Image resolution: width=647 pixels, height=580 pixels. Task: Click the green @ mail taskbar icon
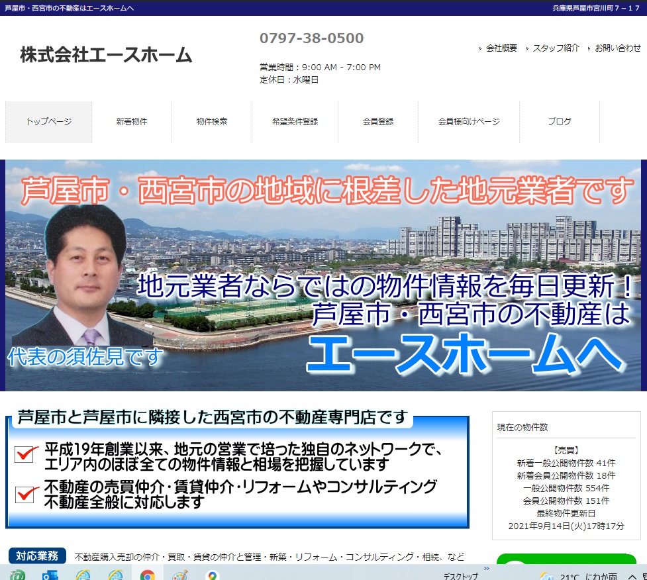[17, 575]
